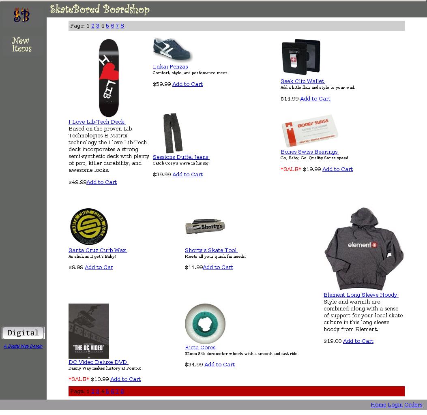This screenshot has height=415, width=427.
Task: Add the $19.99 Bones Swiss Bearings to cart
Action: tap(337, 169)
